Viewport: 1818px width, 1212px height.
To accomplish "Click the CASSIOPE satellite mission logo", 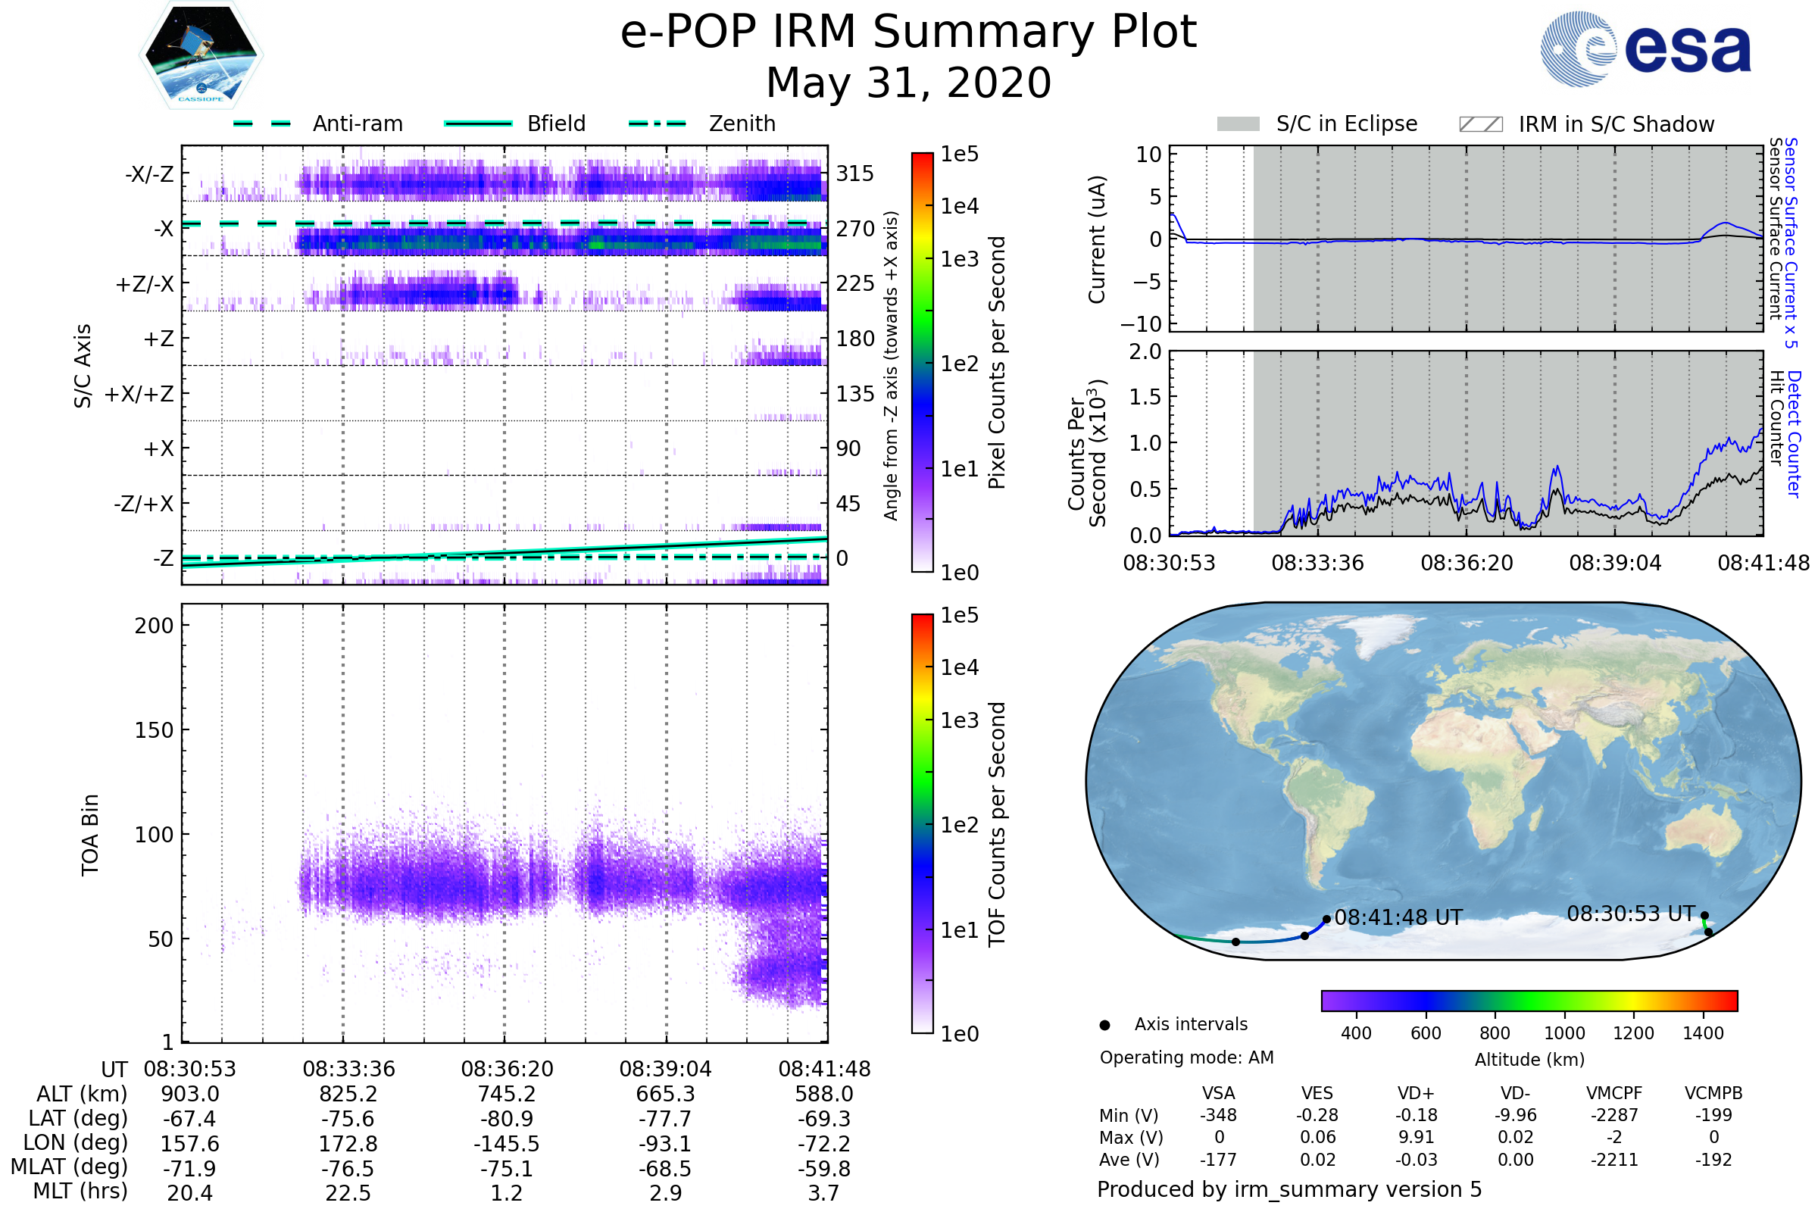I will click(x=201, y=55).
